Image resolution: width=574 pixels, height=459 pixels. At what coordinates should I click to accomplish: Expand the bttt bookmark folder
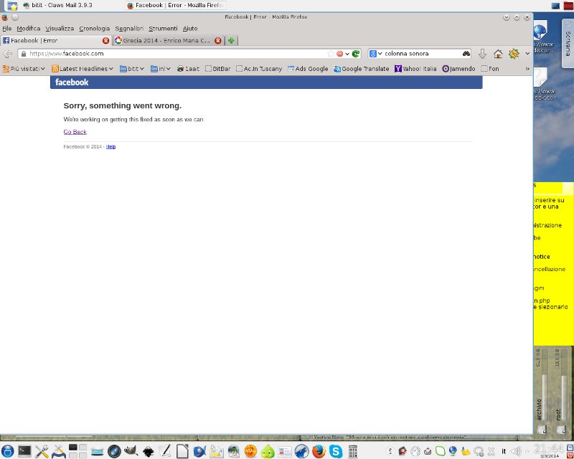pyautogui.click(x=132, y=69)
